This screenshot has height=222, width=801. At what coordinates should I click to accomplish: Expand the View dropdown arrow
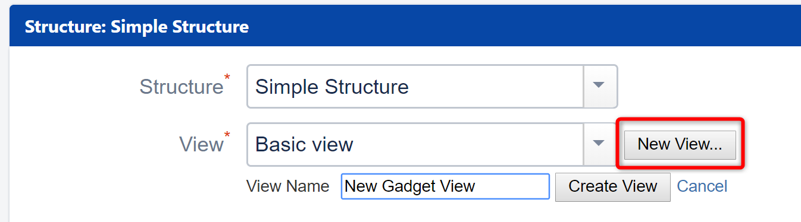pos(600,144)
